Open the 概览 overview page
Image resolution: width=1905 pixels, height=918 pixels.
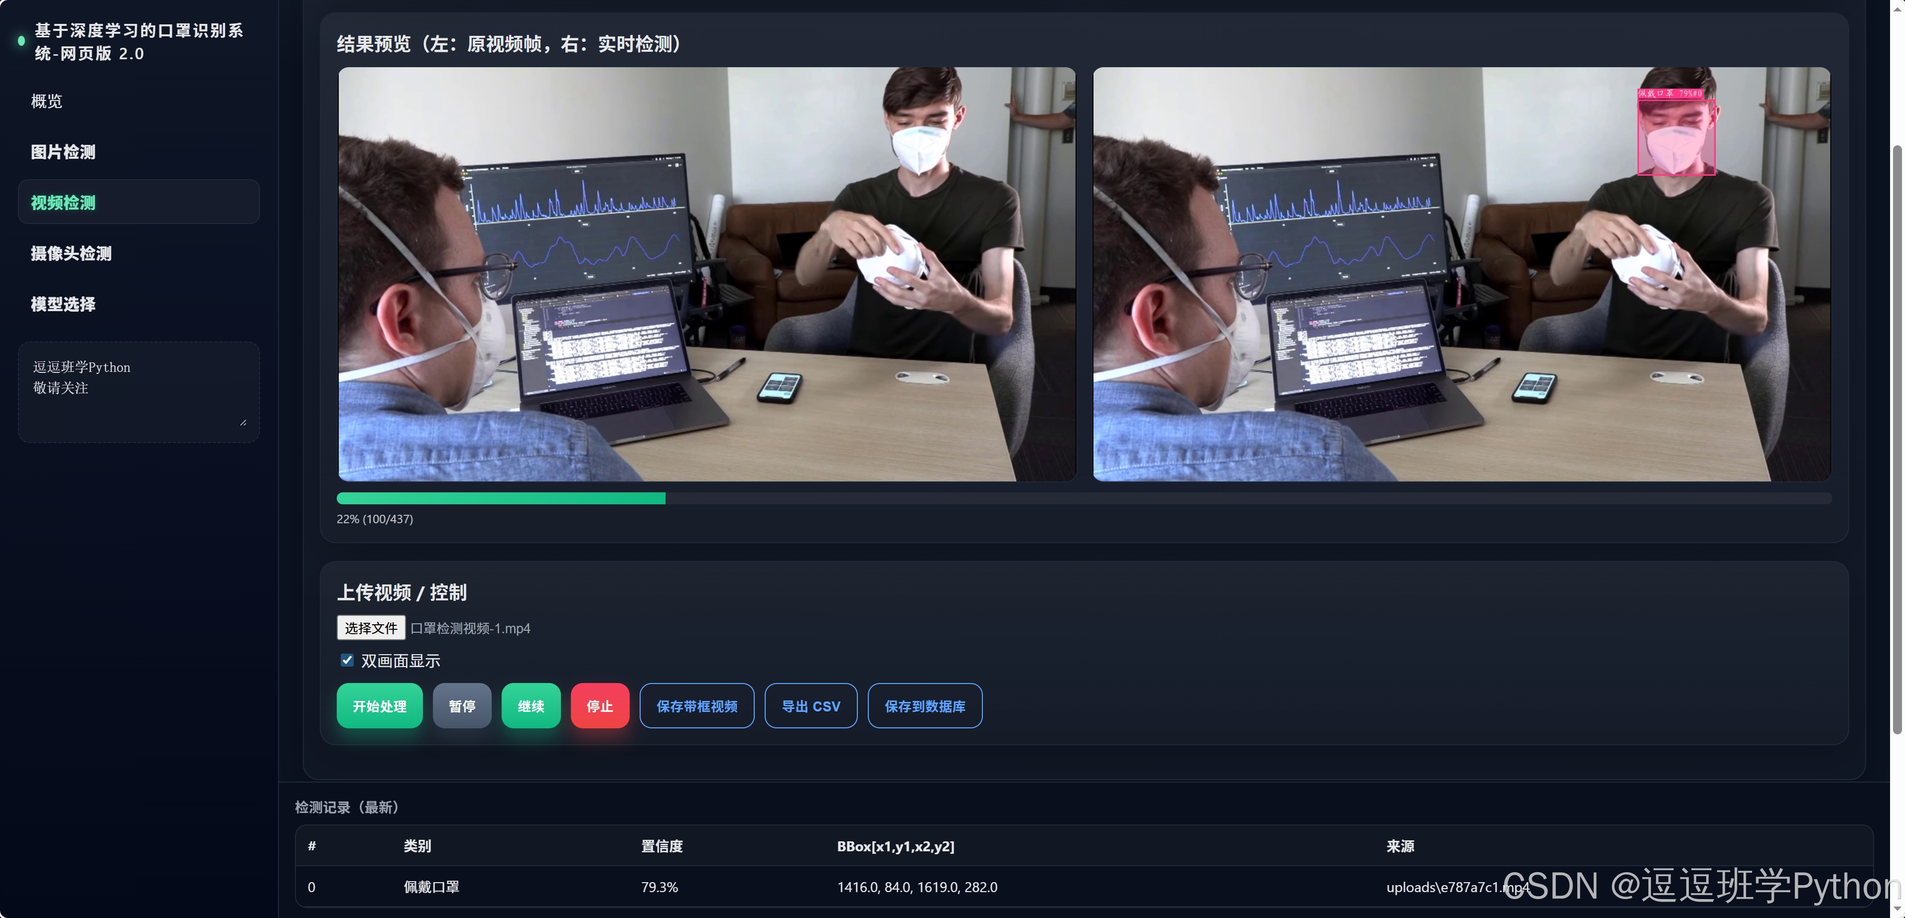click(x=47, y=101)
